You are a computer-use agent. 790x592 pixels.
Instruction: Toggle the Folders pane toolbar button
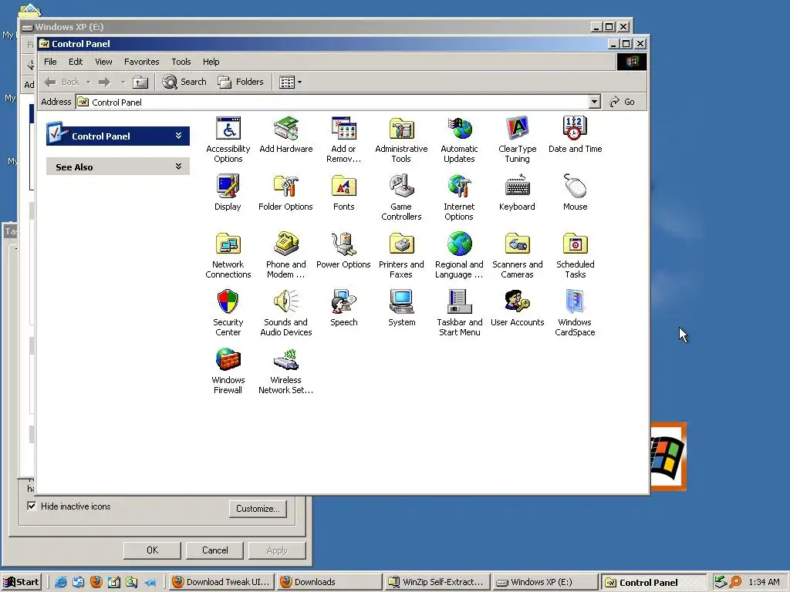click(241, 82)
